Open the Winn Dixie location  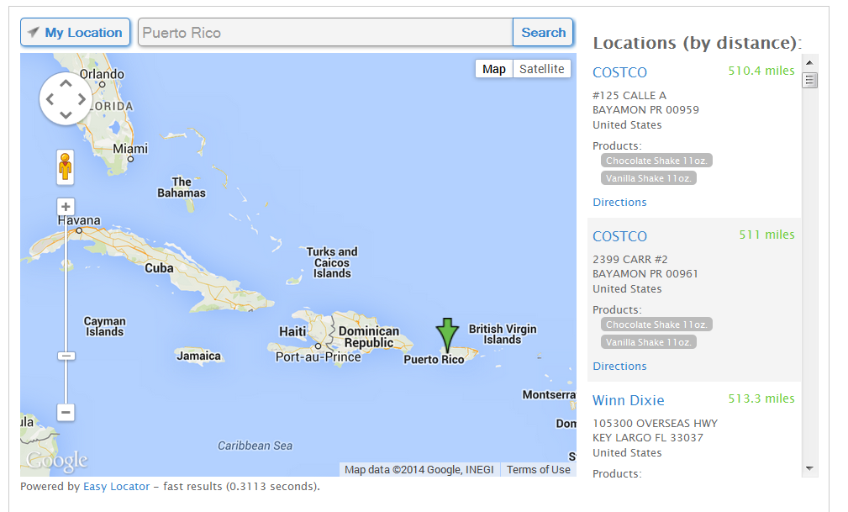click(629, 400)
